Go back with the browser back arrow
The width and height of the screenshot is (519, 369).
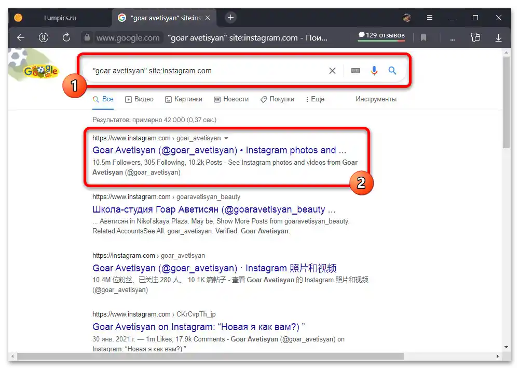tap(21, 38)
